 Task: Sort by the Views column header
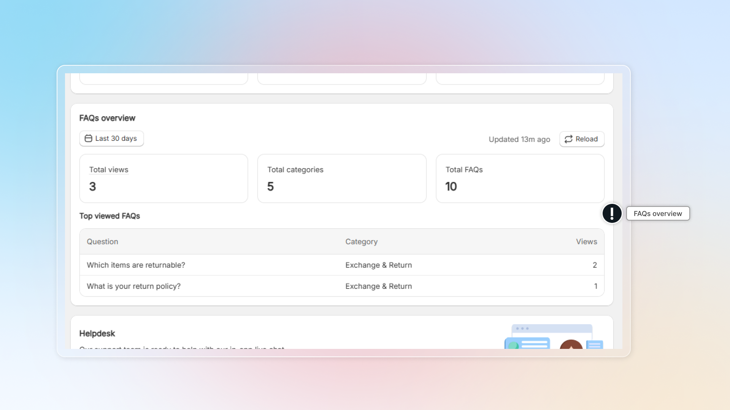586,242
